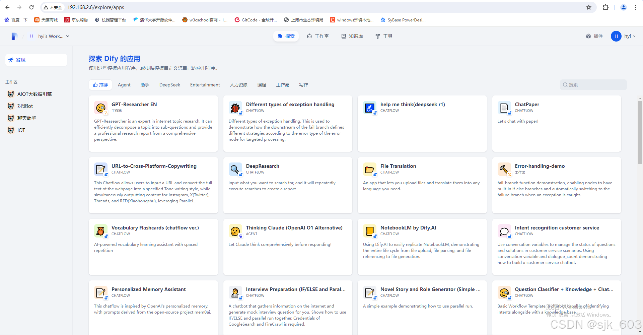Viewport: 643px width, 335px height.
Task: Click the URL-to-Cross-Platform-Copywriting app icon
Action: click(x=100, y=169)
